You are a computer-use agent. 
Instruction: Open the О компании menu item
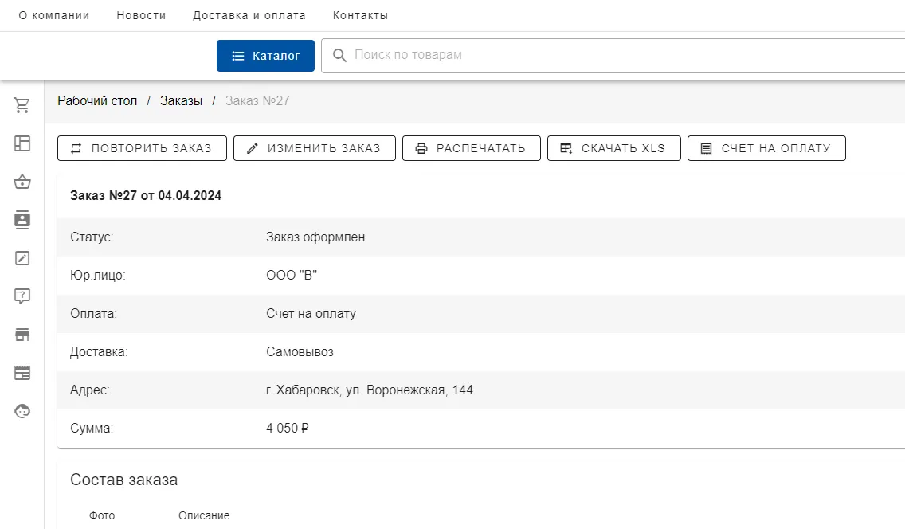[54, 16]
